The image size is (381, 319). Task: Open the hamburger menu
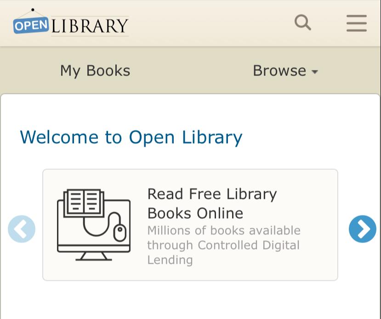356,23
